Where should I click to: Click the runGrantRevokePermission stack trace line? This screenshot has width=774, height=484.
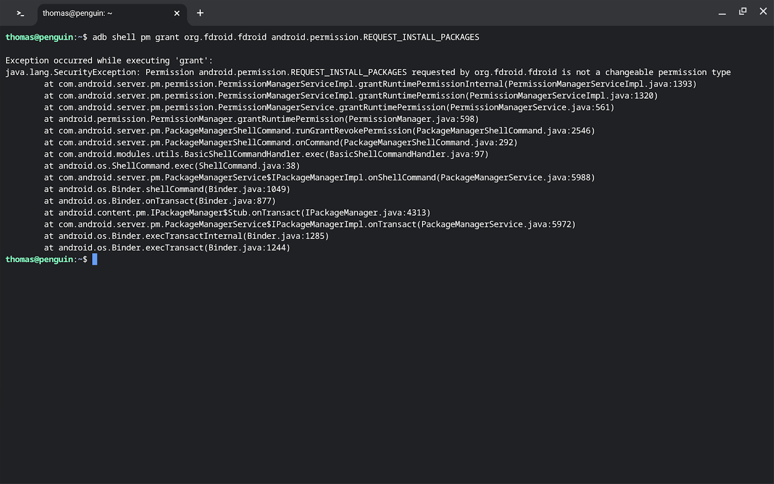(319, 131)
